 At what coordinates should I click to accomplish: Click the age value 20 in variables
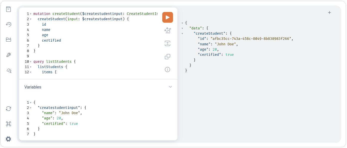(59, 118)
